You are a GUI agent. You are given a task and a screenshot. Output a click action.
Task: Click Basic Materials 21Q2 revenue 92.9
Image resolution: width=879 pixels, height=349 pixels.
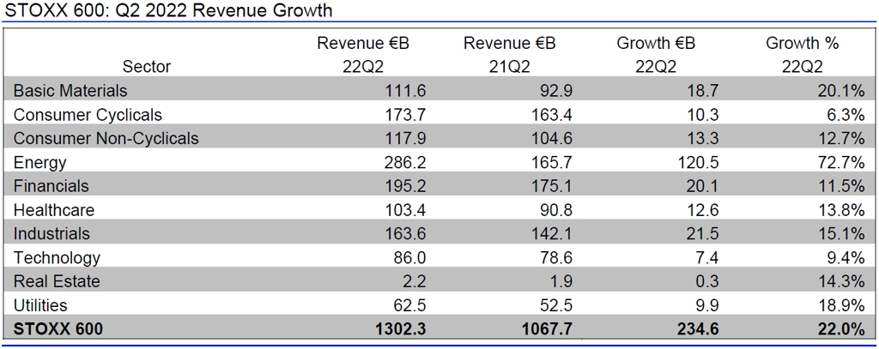[x=555, y=90]
